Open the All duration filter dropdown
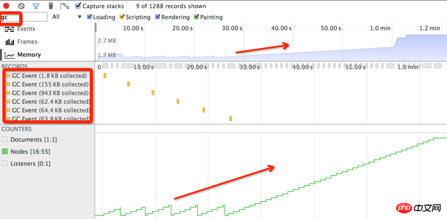 [67, 17]
